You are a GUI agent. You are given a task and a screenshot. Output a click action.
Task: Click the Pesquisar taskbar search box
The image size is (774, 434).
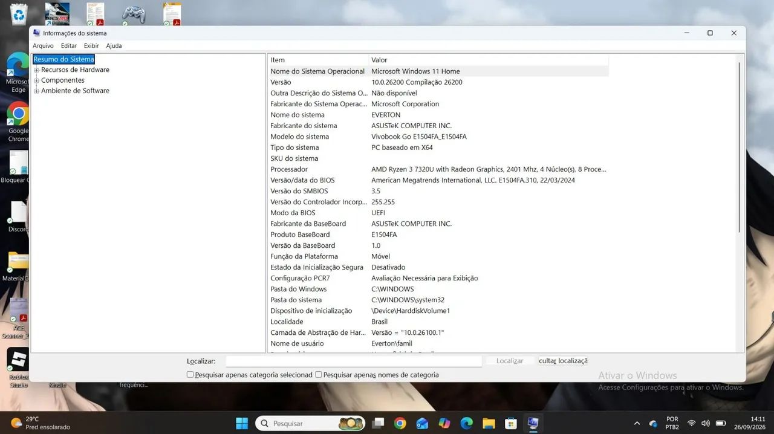310,423
